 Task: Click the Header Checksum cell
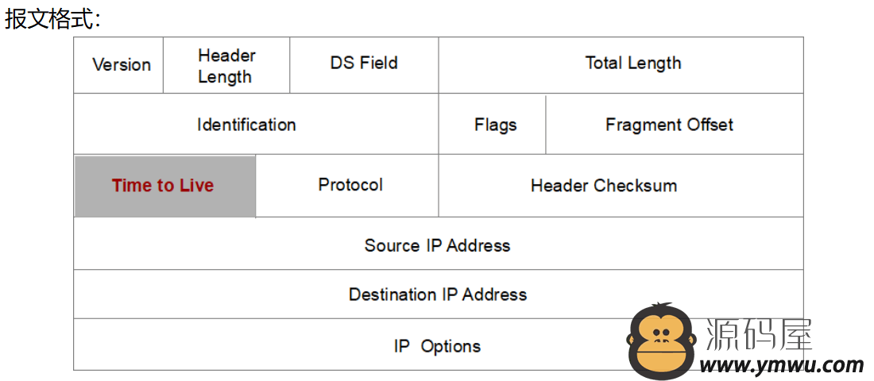[x=621, y=186]
